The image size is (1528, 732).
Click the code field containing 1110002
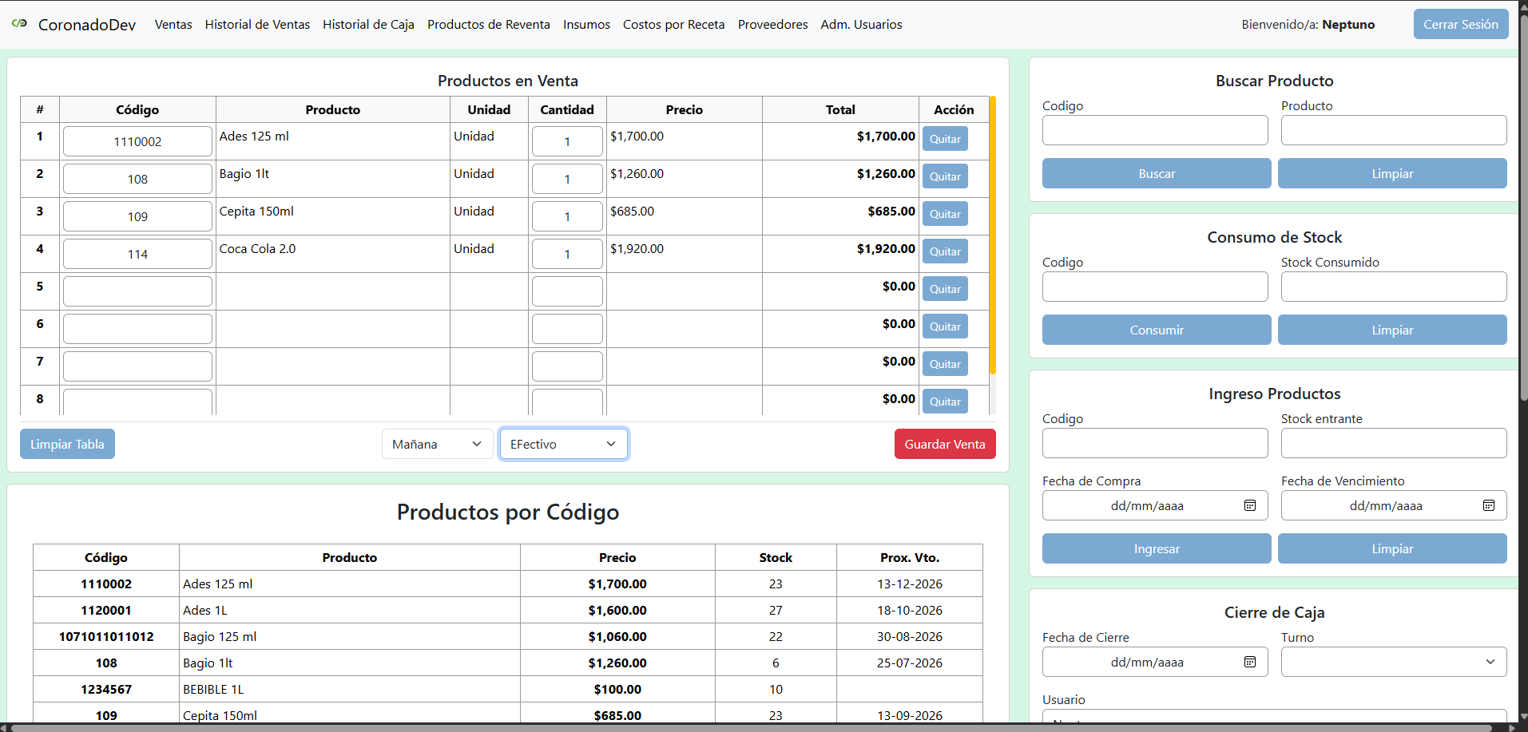click(x=137, y=141)
